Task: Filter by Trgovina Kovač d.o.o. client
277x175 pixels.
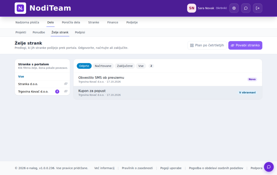Action: [33, 92]
